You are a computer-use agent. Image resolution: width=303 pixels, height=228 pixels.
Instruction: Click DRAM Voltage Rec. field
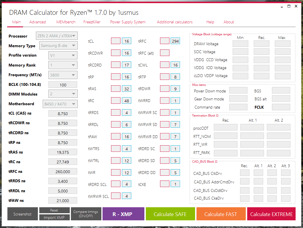pyautogui.click(x=261, y=43)
